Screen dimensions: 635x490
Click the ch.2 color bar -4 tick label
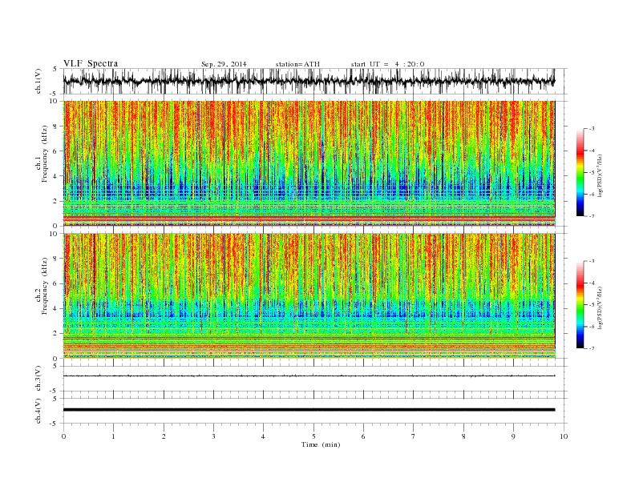[x=592, y=283]
